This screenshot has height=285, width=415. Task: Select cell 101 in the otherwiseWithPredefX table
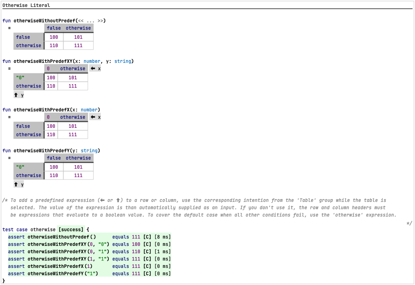coord(73,126)
